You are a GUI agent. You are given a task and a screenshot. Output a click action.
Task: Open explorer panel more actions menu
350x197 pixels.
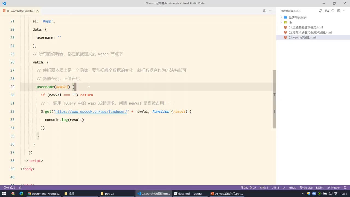point(345,11)
